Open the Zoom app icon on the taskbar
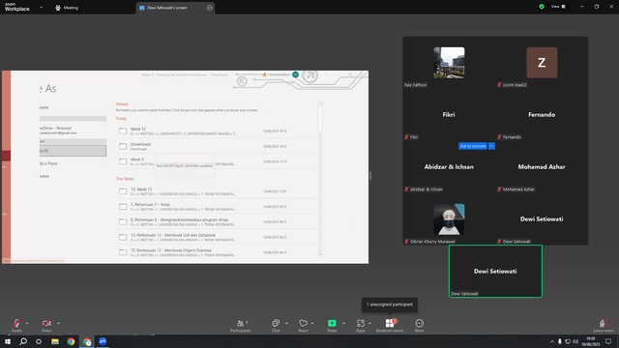 103,341
